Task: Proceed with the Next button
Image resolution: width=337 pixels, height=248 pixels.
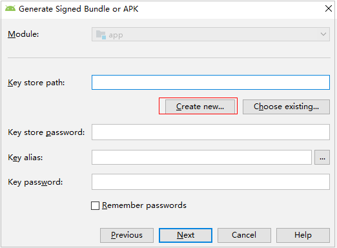Action: 185,235
